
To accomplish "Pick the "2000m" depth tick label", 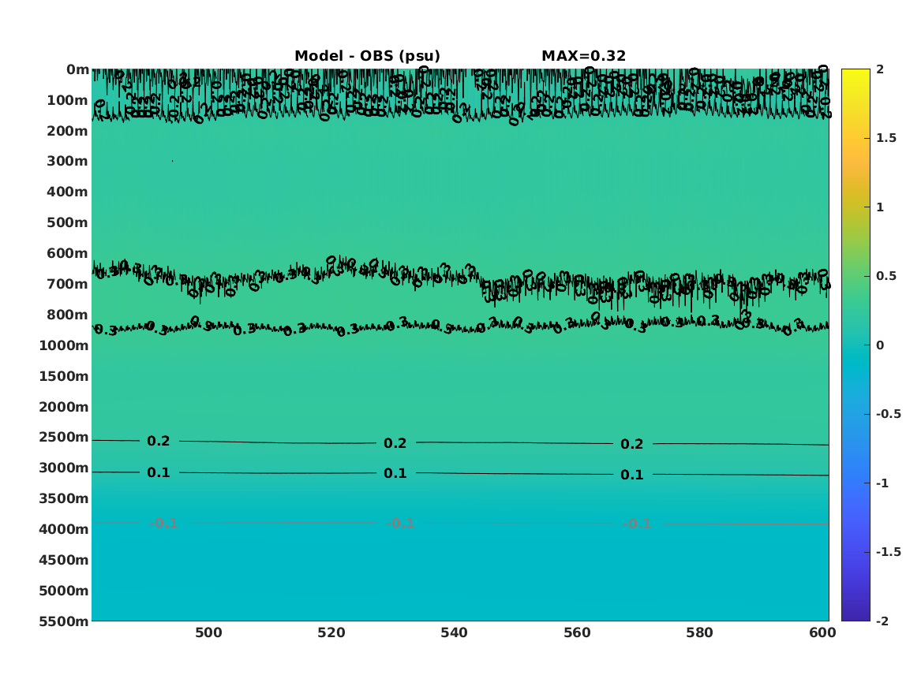I will [64, 407].
